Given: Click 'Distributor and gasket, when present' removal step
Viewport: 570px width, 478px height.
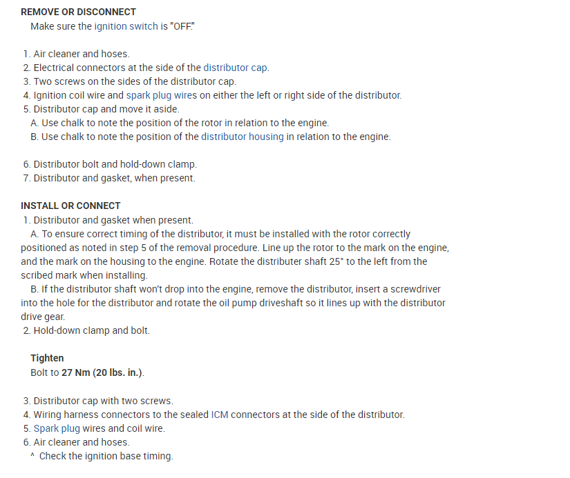Looking at the screenshot, I should [x=114, y=178].
